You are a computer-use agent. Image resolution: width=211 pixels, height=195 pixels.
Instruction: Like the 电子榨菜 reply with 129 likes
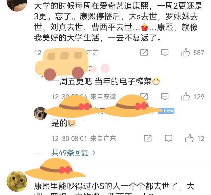click(x=185, y=96)
